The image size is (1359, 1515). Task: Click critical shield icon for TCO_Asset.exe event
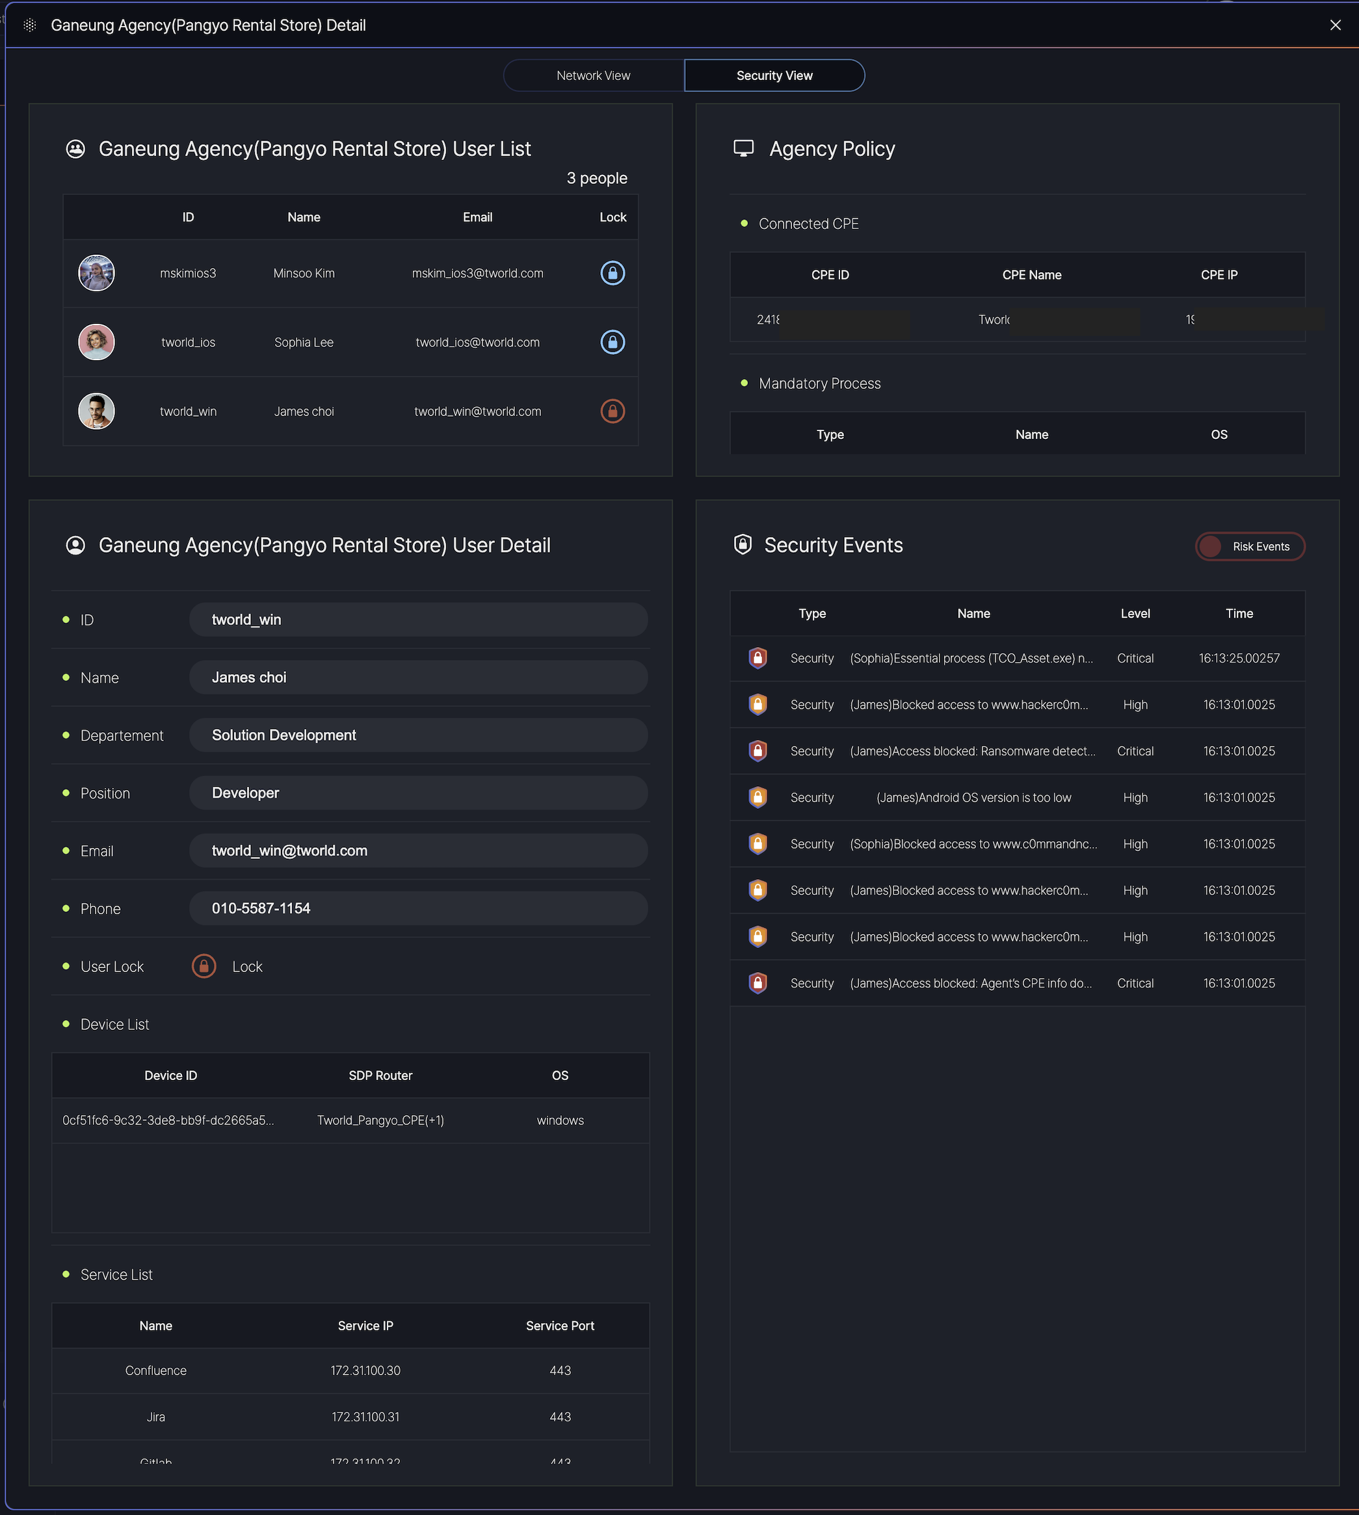point(757,658)
